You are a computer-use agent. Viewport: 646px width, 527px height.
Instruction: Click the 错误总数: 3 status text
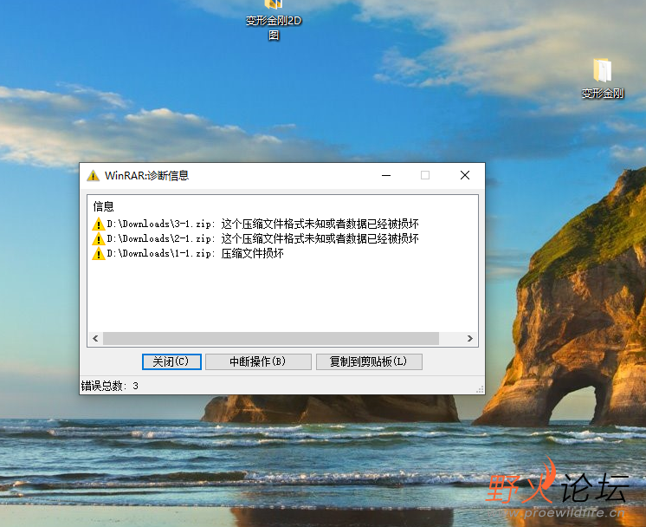coord(110,386)
